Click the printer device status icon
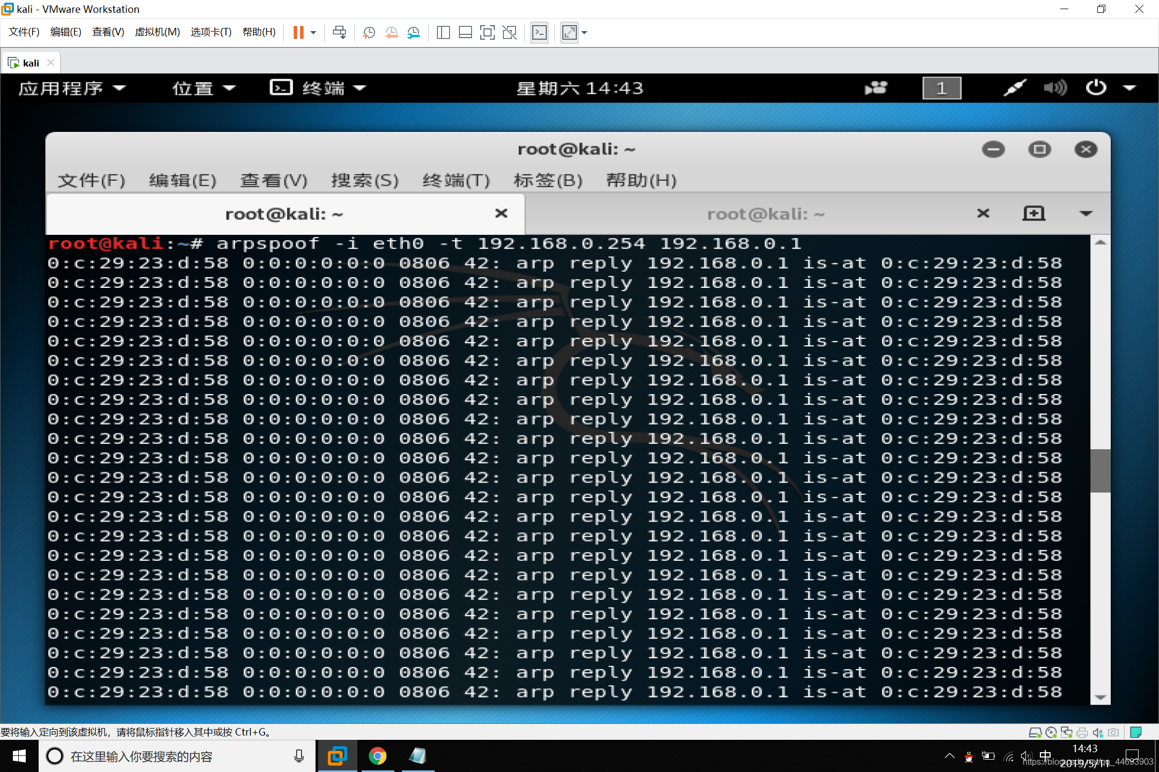Image resolution: width=1159 pixels, height=772 pixels. 1082,732
